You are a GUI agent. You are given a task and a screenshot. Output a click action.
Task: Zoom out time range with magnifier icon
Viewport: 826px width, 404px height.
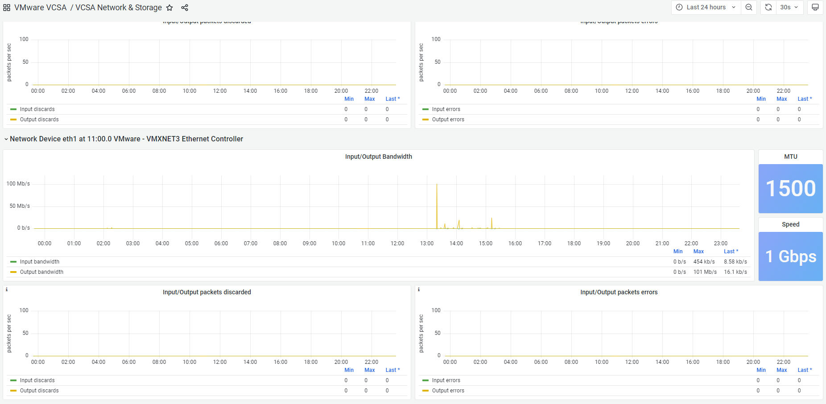pyautogui.click(x=749, y=7)
